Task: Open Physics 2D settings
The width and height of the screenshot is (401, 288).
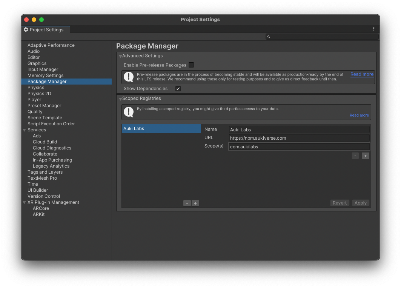Action: tap(39, 94)
